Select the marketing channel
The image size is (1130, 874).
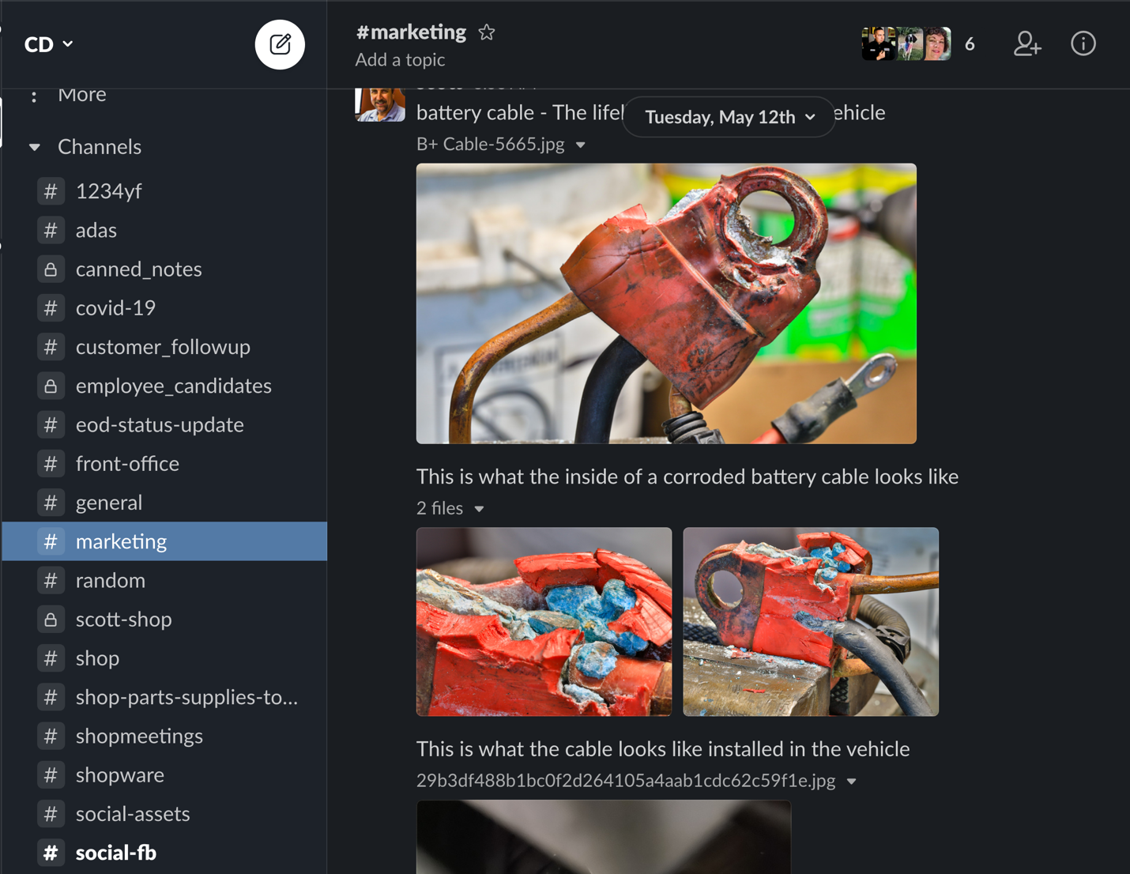point(164,541)
